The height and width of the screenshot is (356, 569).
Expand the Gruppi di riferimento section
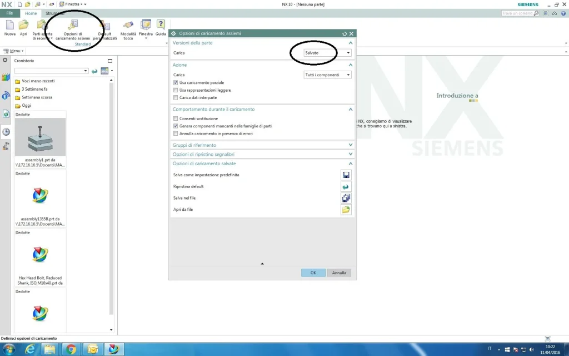click(x=262, y=145)
